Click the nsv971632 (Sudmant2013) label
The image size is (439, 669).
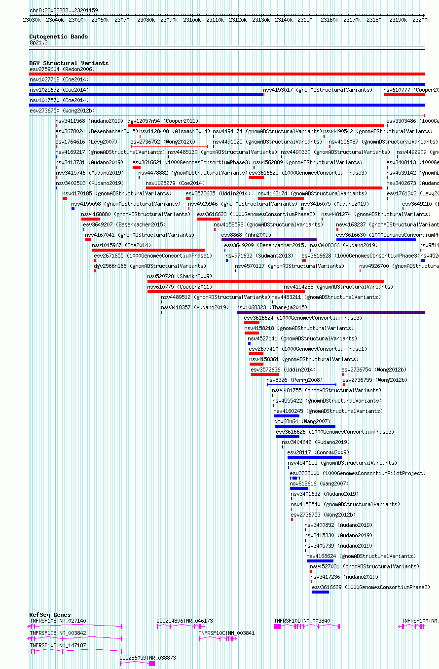coord(259,256)
